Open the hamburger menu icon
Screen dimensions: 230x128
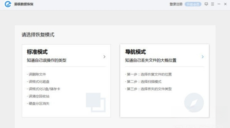click(x=213, y=4)
